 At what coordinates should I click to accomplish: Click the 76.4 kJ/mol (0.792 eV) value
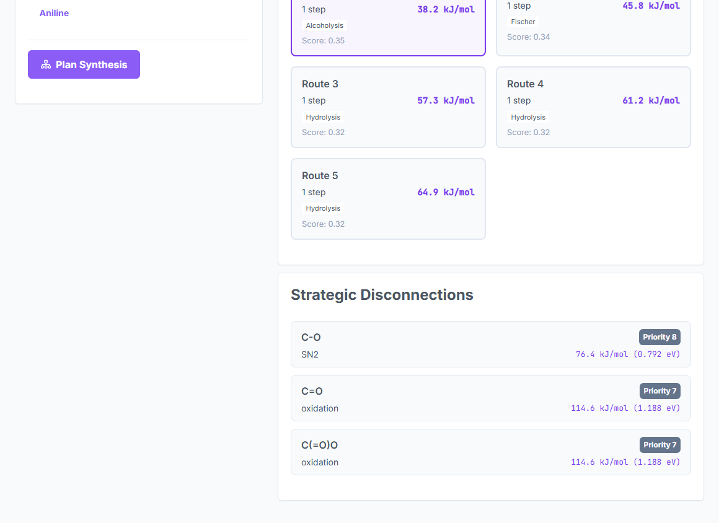[x=628, y=354]
